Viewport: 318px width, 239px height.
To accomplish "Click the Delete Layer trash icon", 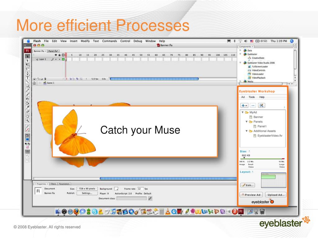I will tap(45, 79).
